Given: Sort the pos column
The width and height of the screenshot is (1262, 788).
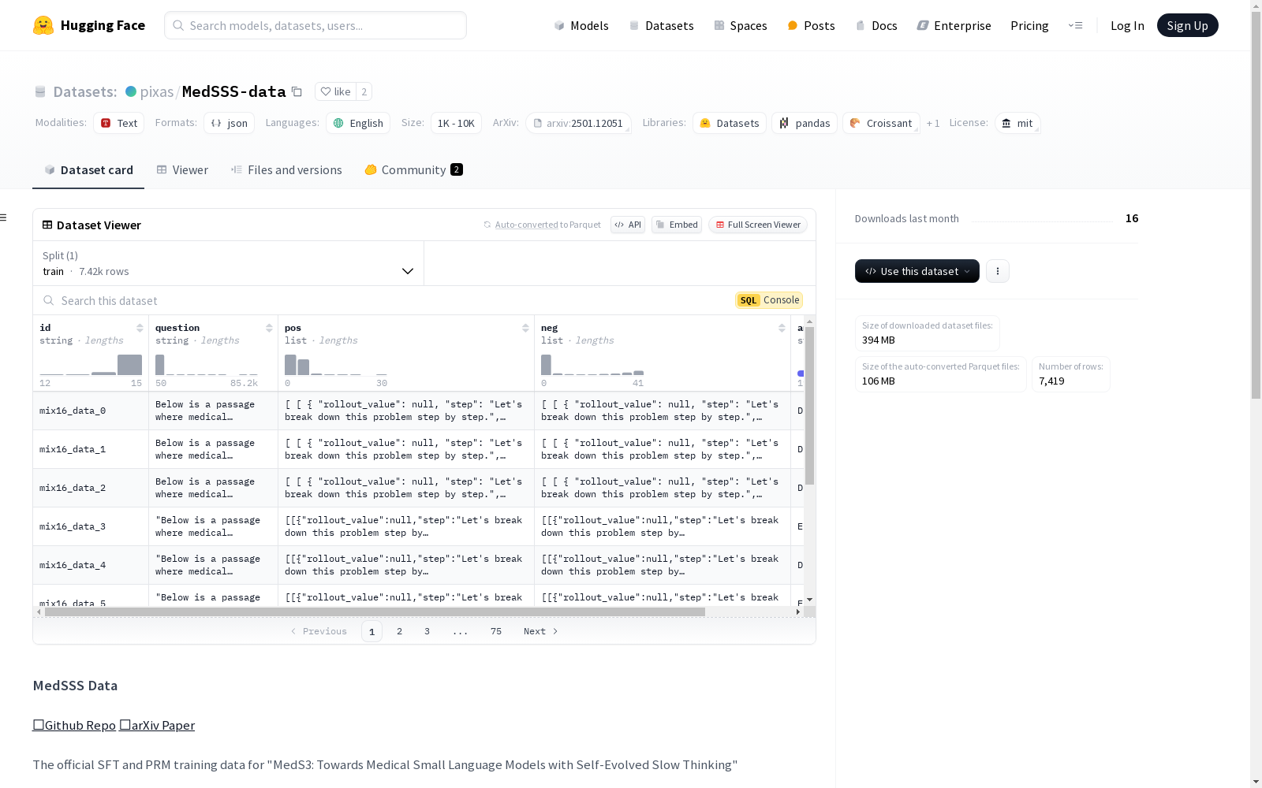Looking at the screenshot, I should (x=525, y=328).
